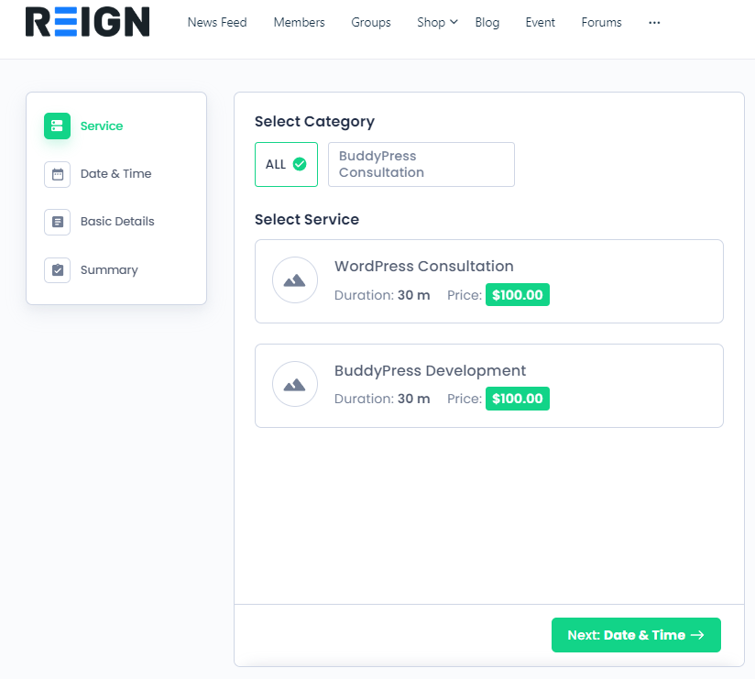This screenshot has width=755, height=679.
Task: Click the Select Category heading
Action: [314, 121]
